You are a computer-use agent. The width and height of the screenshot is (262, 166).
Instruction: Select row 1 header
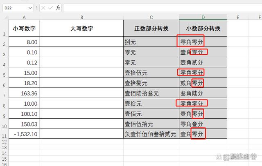coord(4,28)
